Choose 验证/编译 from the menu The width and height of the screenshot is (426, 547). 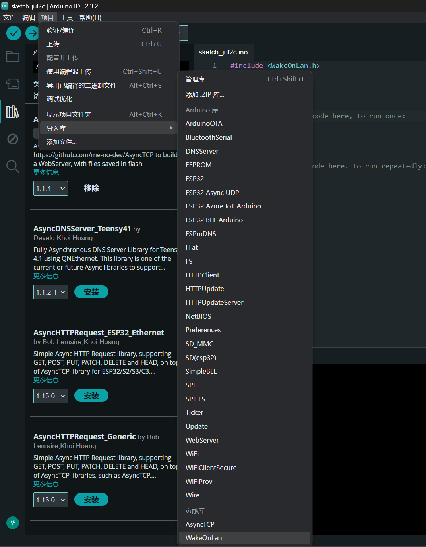(108, 31)
